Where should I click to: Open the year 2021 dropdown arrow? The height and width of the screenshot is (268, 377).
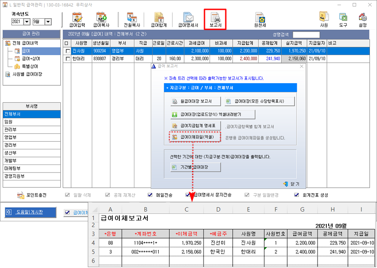pos(27,22)
